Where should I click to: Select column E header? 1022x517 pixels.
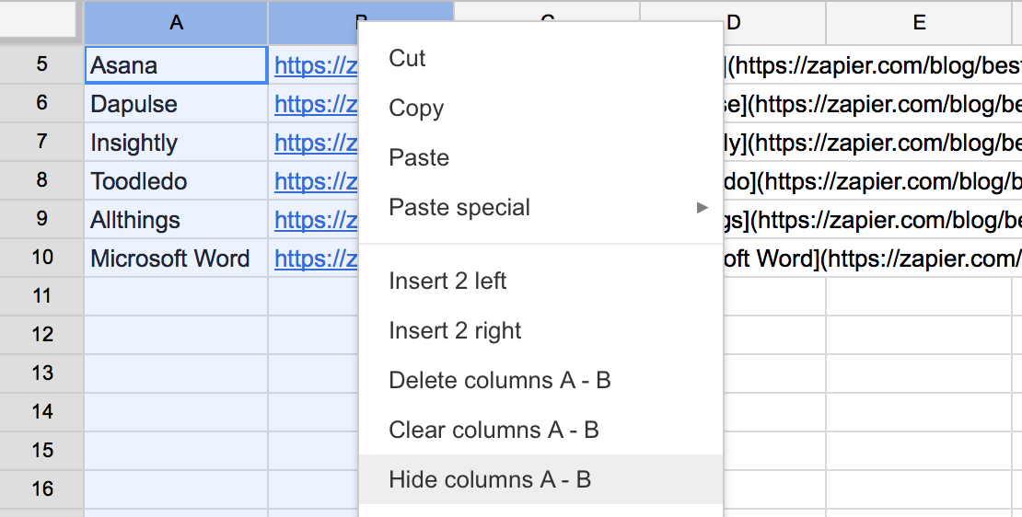coord(919,22)
